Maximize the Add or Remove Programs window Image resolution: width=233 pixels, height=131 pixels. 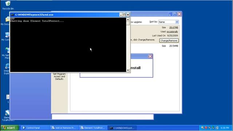coord(175,14)
